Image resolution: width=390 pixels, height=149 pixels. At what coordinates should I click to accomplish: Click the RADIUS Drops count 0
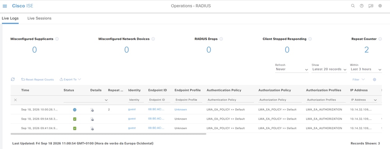[209, 50]
